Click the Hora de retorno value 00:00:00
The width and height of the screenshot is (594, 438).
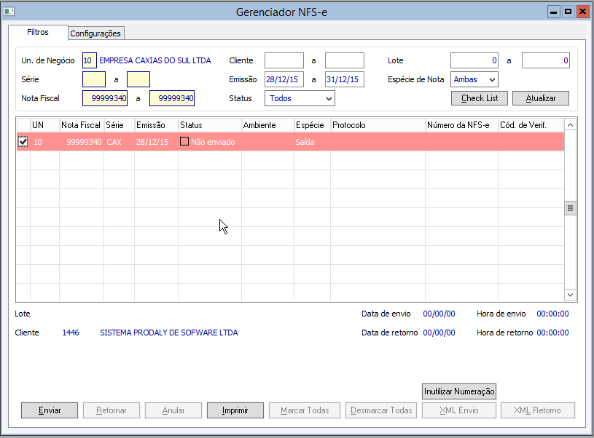coord(552,333)
